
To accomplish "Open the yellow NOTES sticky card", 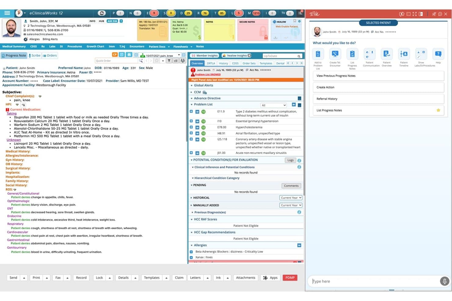I will (x=219, y=30).
